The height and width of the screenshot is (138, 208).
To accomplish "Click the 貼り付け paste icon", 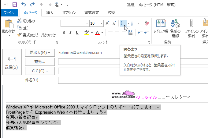I will pos(9,23).
